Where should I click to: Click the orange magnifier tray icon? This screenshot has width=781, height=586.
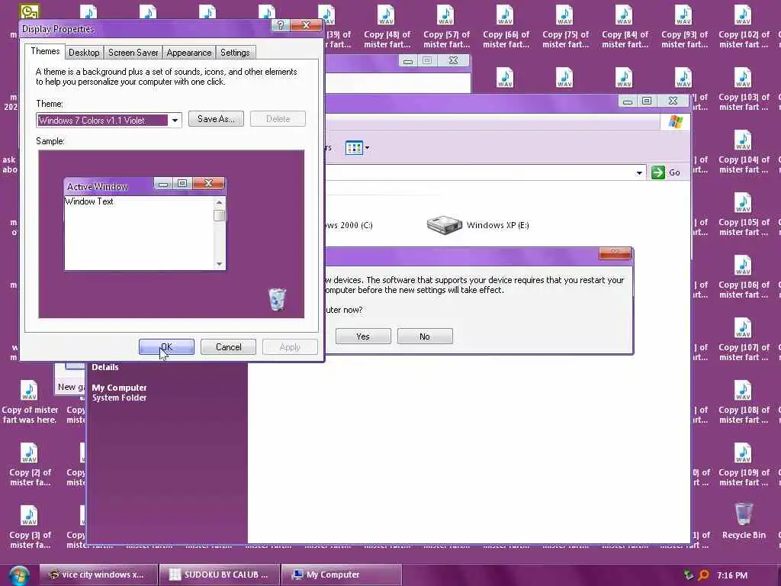(703, 575)
